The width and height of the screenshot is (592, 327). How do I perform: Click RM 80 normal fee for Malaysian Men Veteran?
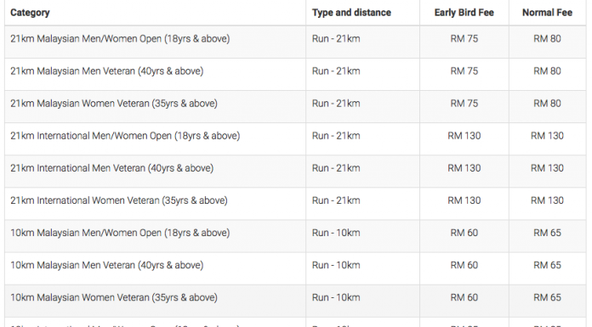tap(547, 71)
